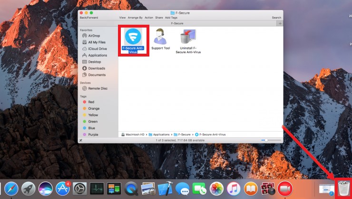Open Preview app in Dock
The width and height of the screenshot is (352, 199).
[x=148, y=189]
